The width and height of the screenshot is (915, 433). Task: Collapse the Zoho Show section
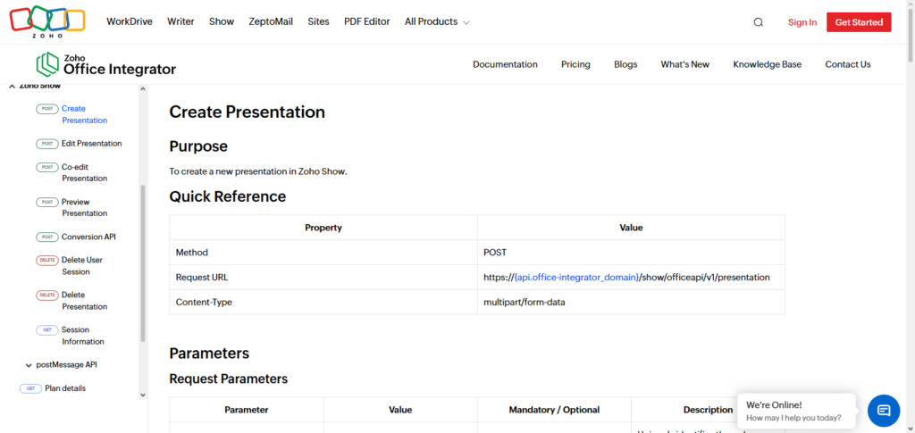(x=12, y=87)
